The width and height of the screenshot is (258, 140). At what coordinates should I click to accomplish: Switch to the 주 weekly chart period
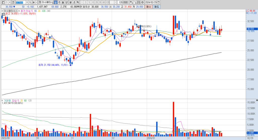tap(59, 2)
